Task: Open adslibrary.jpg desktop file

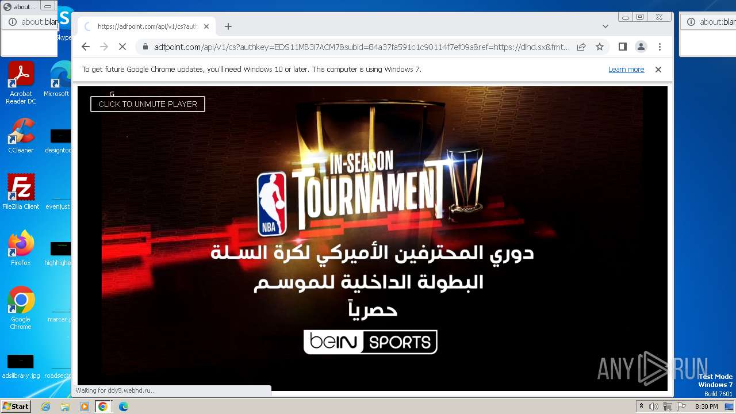Action: coord(21,366)
